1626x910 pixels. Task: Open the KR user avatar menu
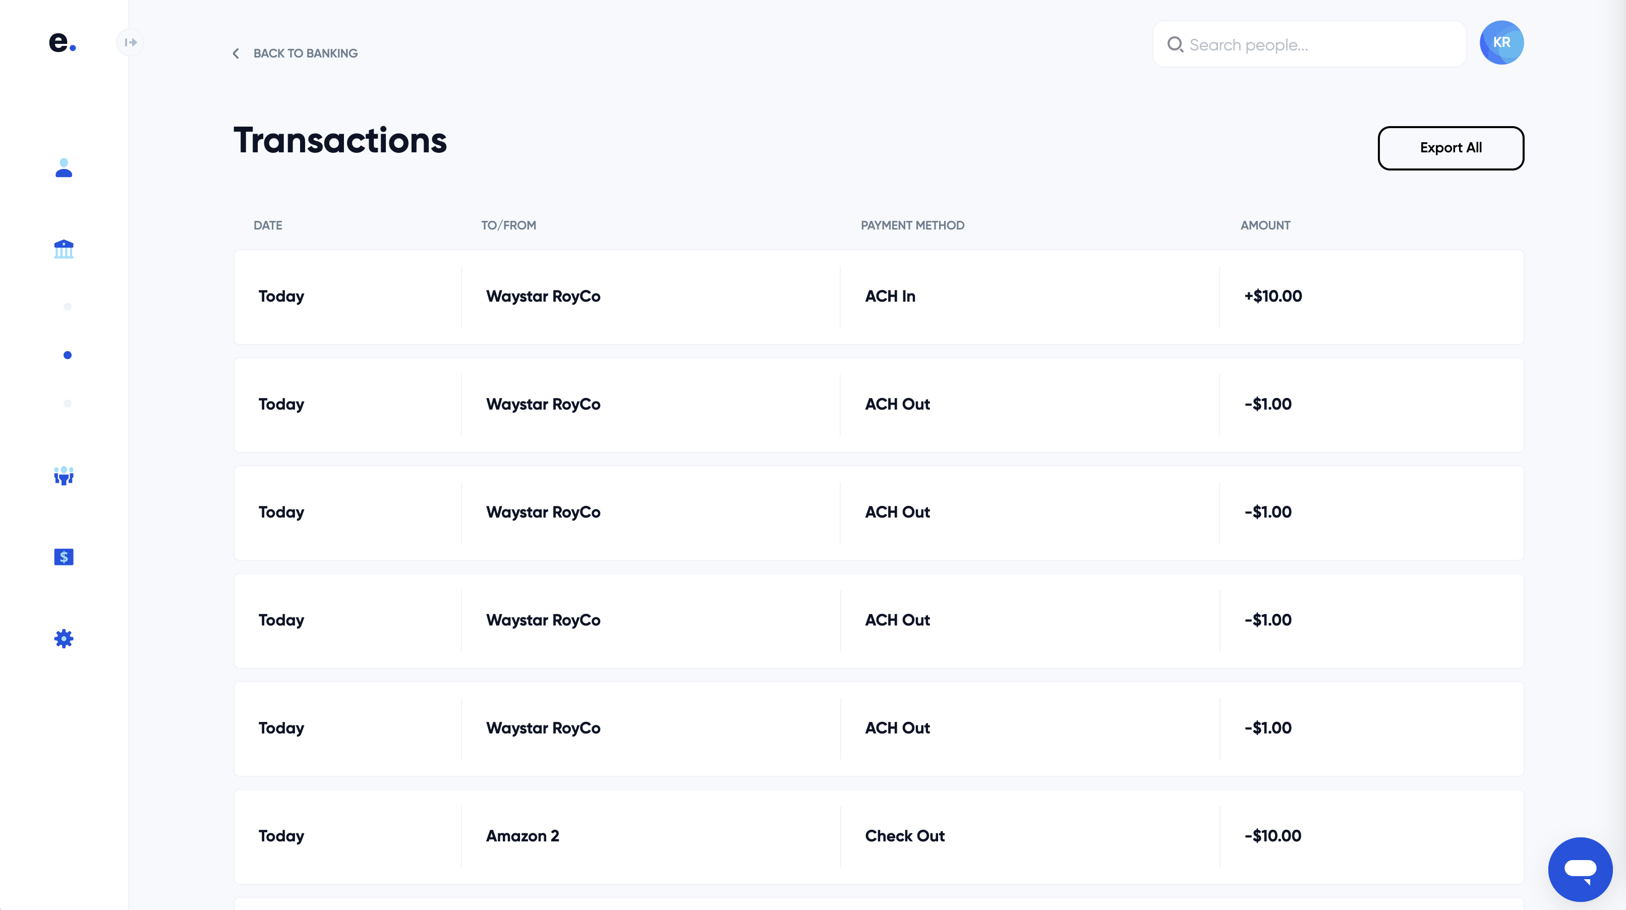point(1501,42)
